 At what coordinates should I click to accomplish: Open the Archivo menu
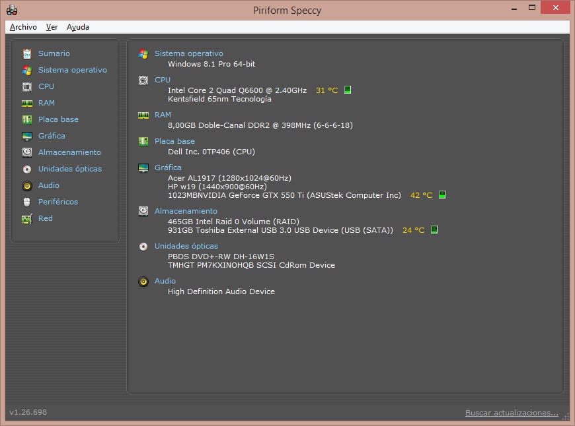click(x=23, y=27)
